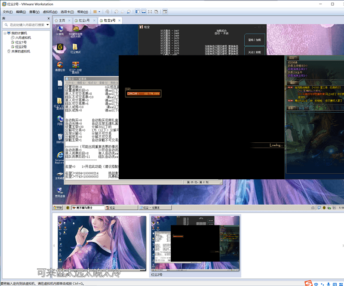Click the 红尘1号 VM thumbnail preview
The image size is (344, 286).
pos(102,243)
